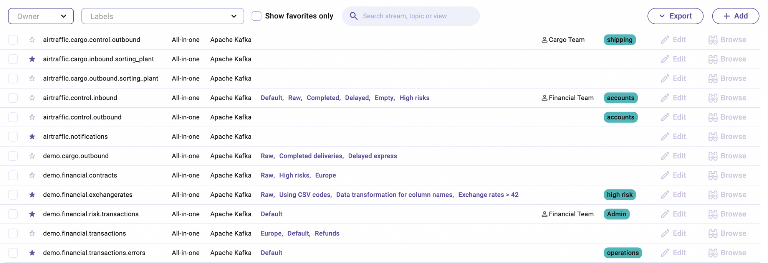The width and height of the screenshot is (768, 263).
Task: Select the airtraffic.cargo.inbound.sorting_plant row checkbox
Action: (x=13, y=59)
